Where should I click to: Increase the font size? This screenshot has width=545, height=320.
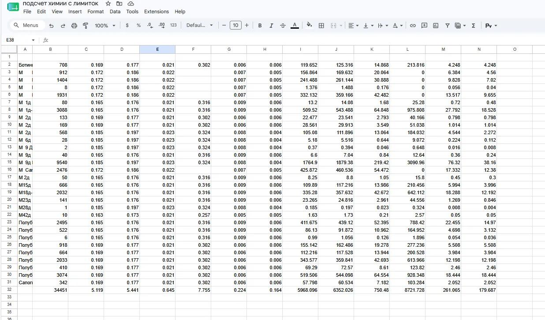pyautogui.click(x=246, y=26)
